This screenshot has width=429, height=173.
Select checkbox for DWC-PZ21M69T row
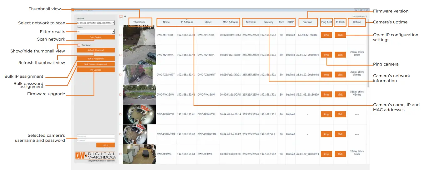coord(120,75)
